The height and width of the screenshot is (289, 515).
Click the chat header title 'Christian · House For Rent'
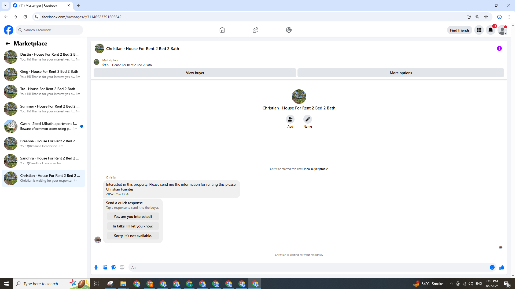click(x=142, y=49)
